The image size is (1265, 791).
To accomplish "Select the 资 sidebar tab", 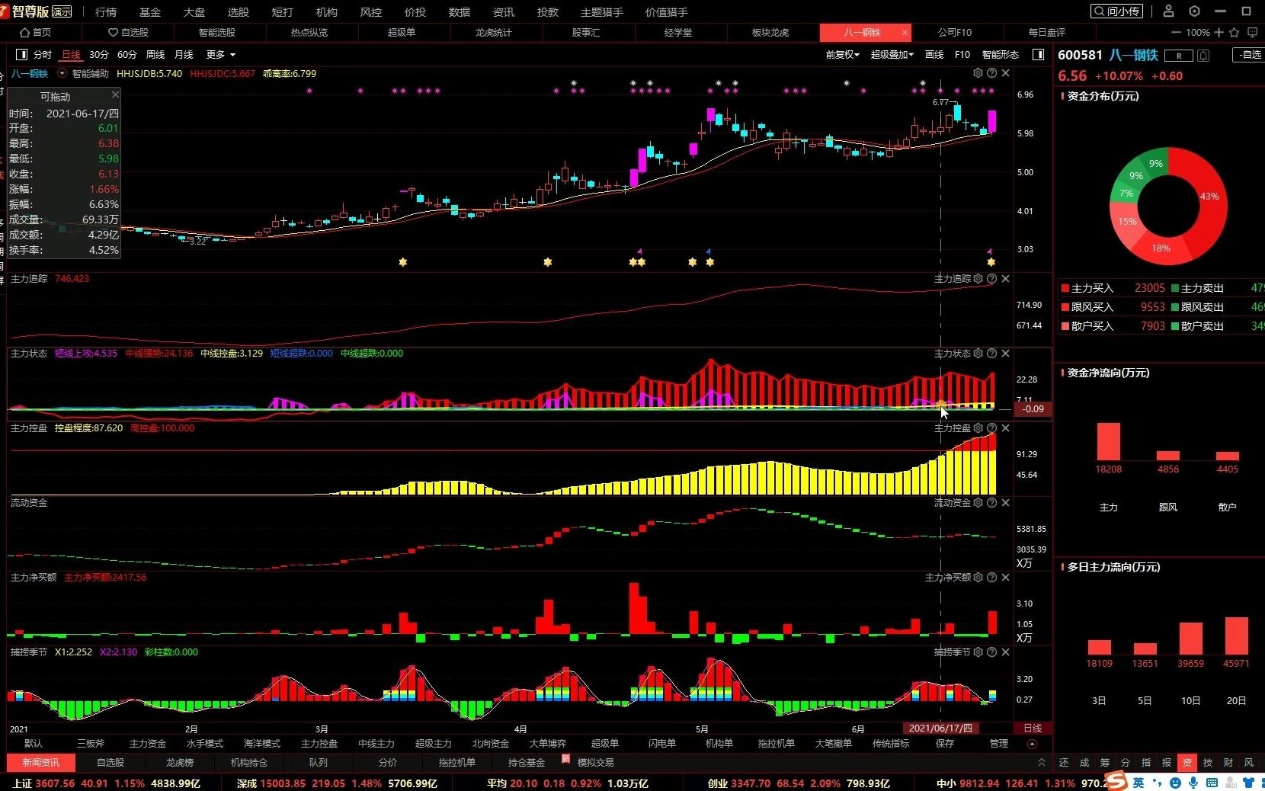I will [x=1187, y=762].
